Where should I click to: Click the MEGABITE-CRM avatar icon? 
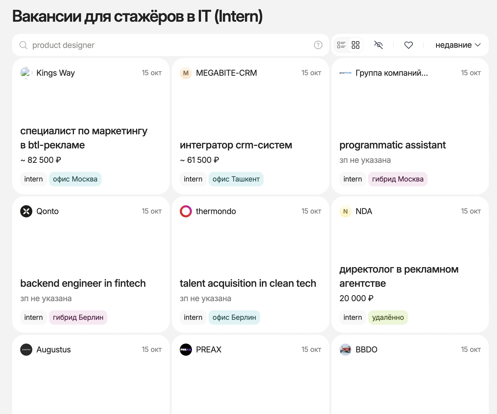[x=186, y=73]
